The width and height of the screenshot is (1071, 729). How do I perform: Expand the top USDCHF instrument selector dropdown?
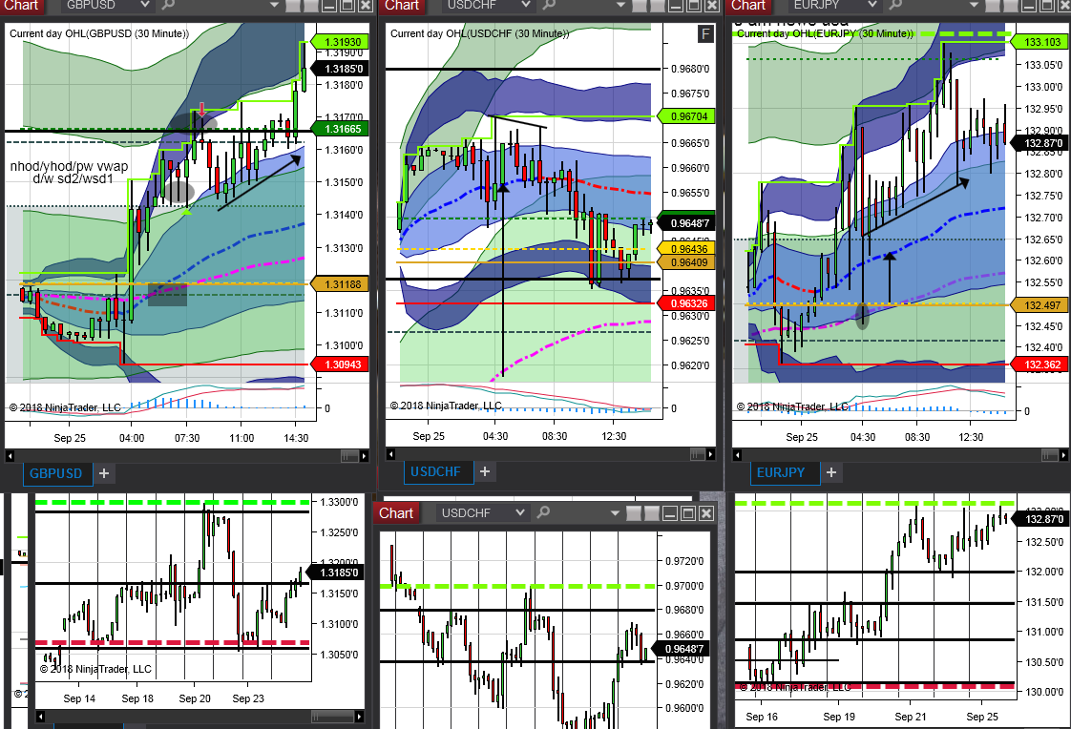click(x=525, y=5)
